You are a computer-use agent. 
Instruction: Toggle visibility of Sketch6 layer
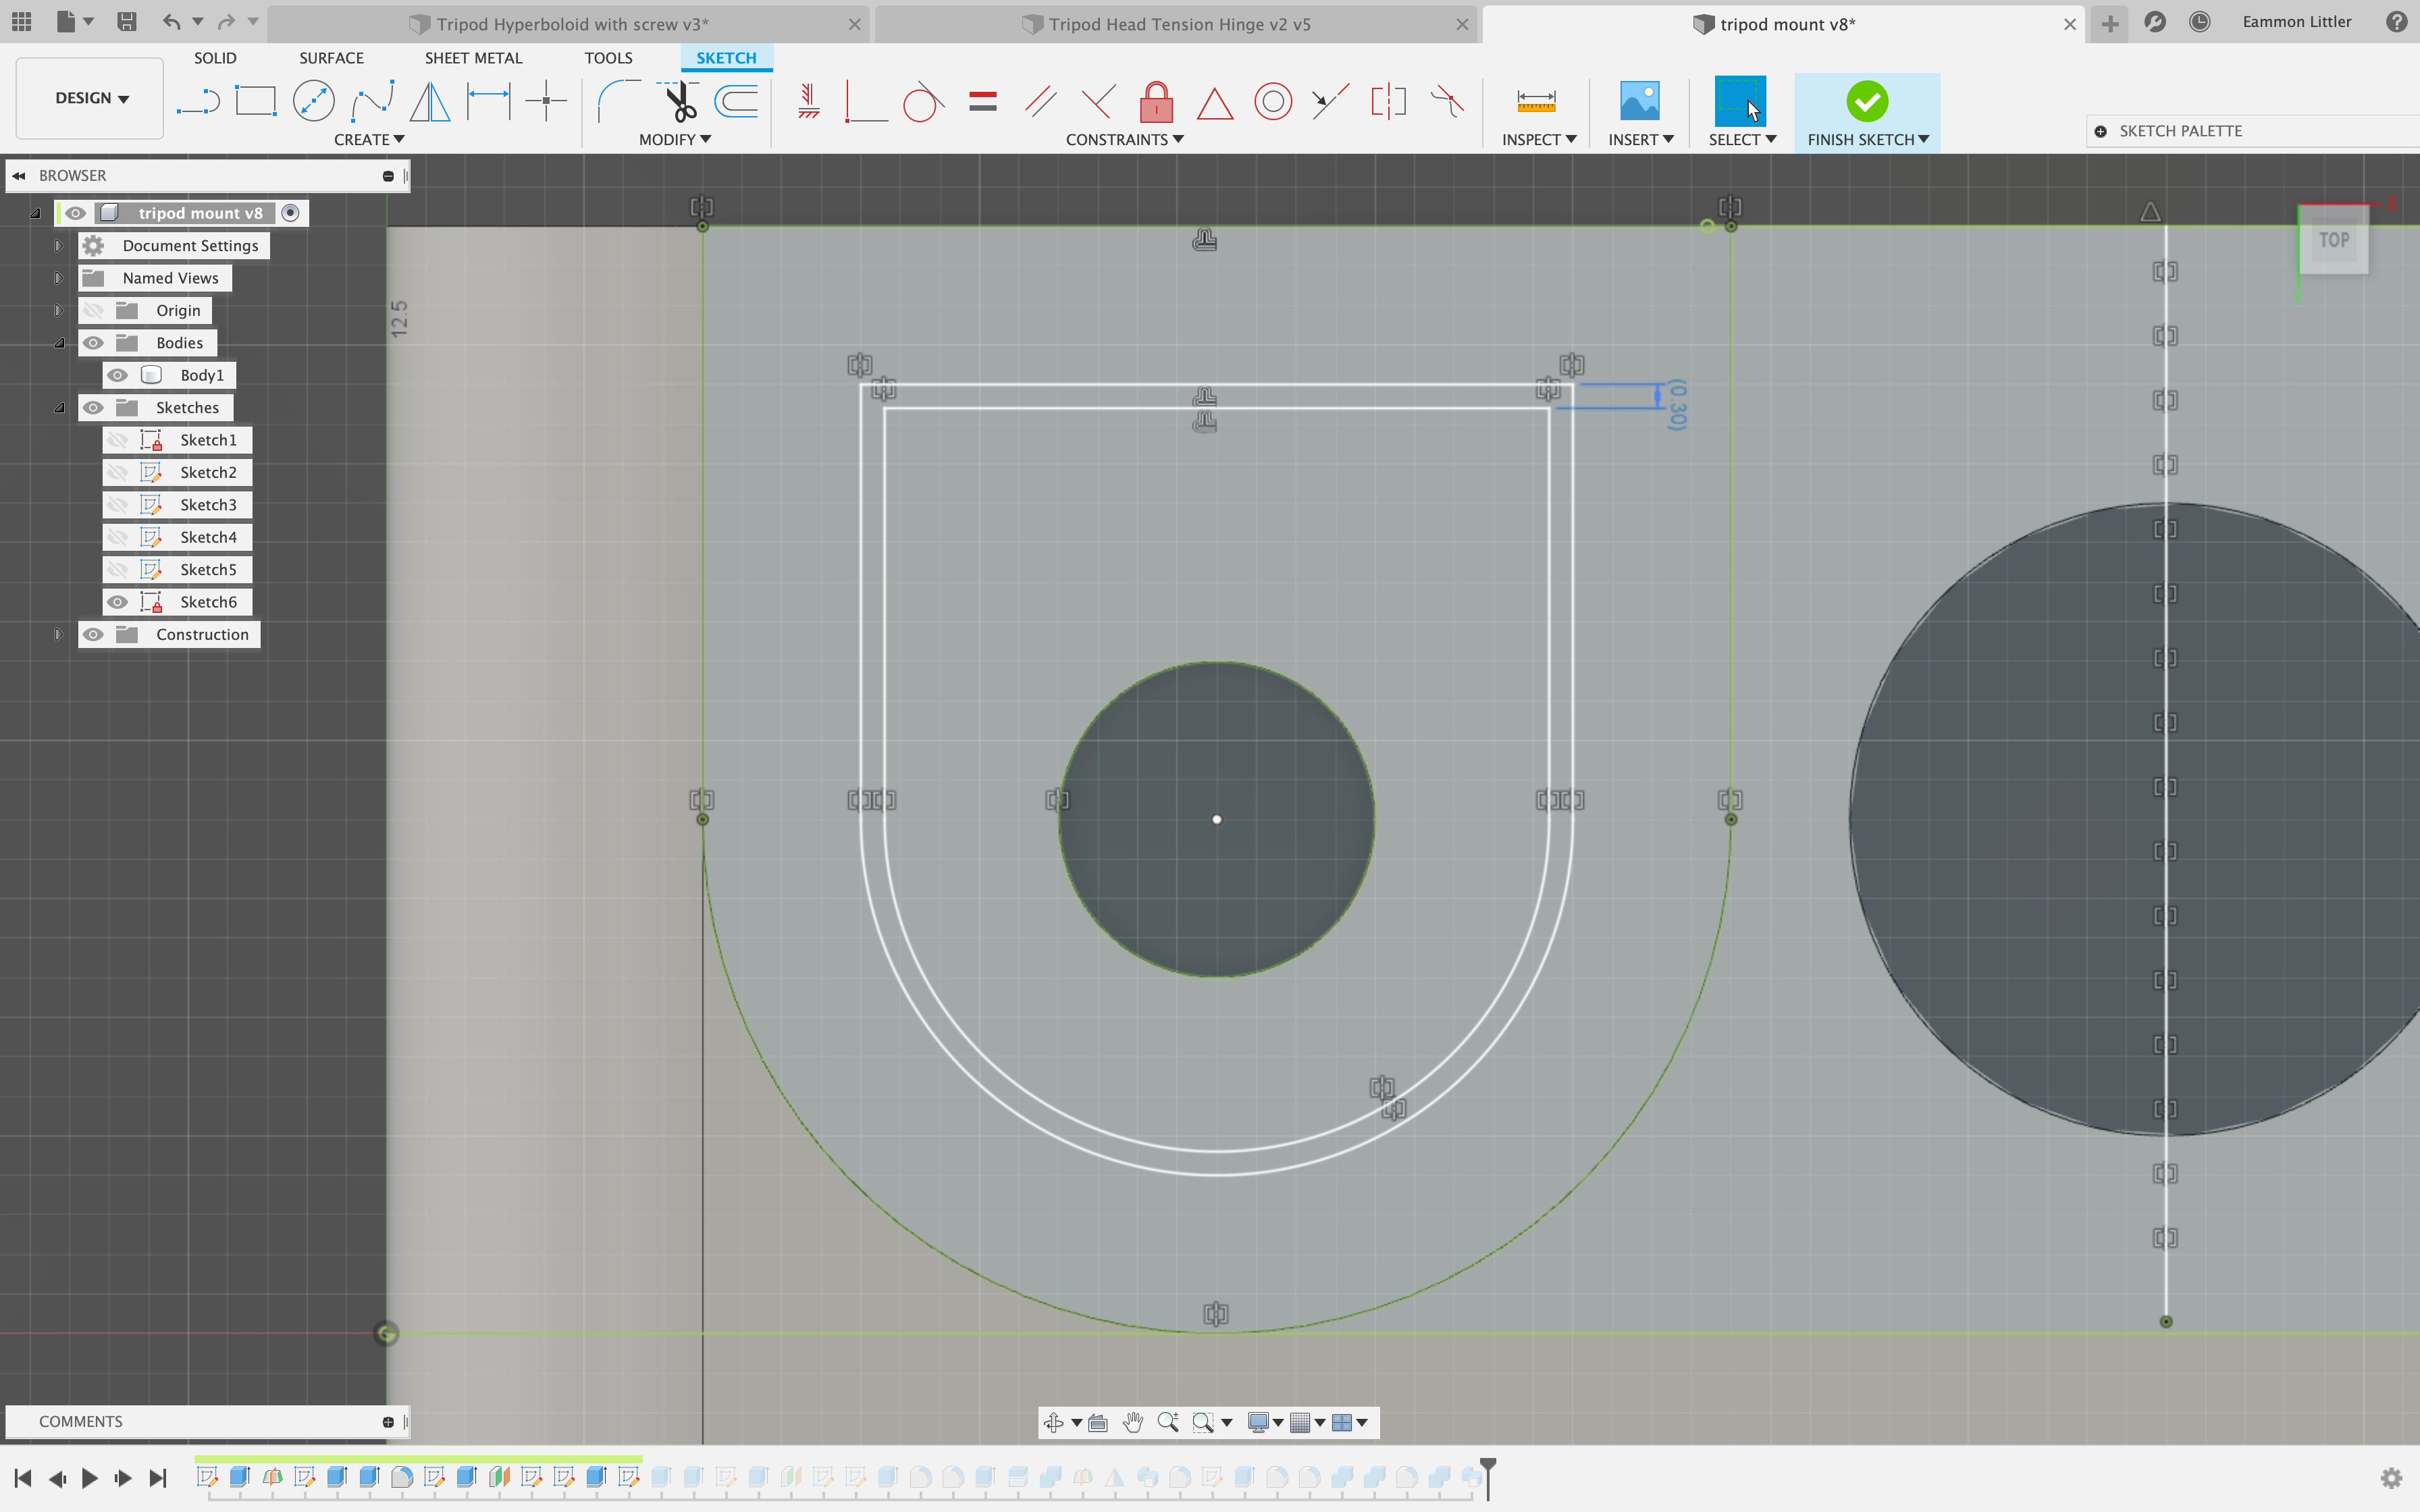117,601
